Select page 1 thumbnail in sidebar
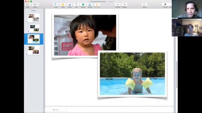The height and width of the screenshot is (113, 202). click(34, 18)
